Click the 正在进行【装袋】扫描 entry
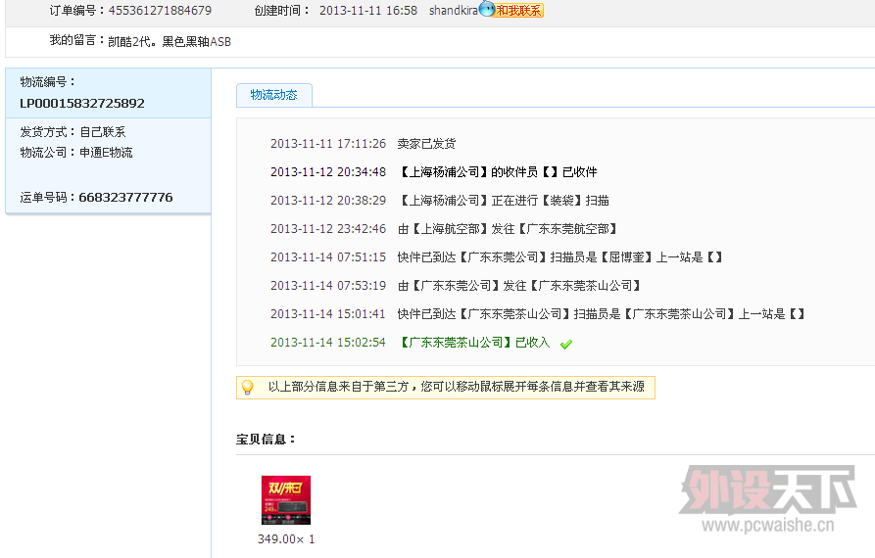The height and width of the screenshot is (558, 875). point(440,201)
